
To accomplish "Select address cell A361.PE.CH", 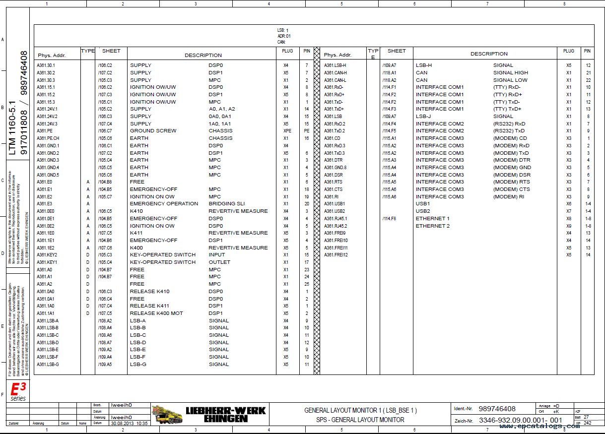I will point(48,138).
